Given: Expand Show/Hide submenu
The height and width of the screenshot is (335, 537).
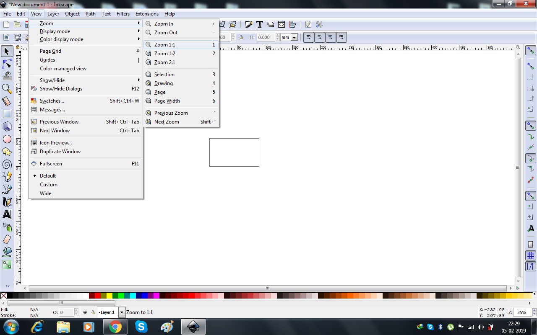Looking at the screenshot, I should pos(86,80).
